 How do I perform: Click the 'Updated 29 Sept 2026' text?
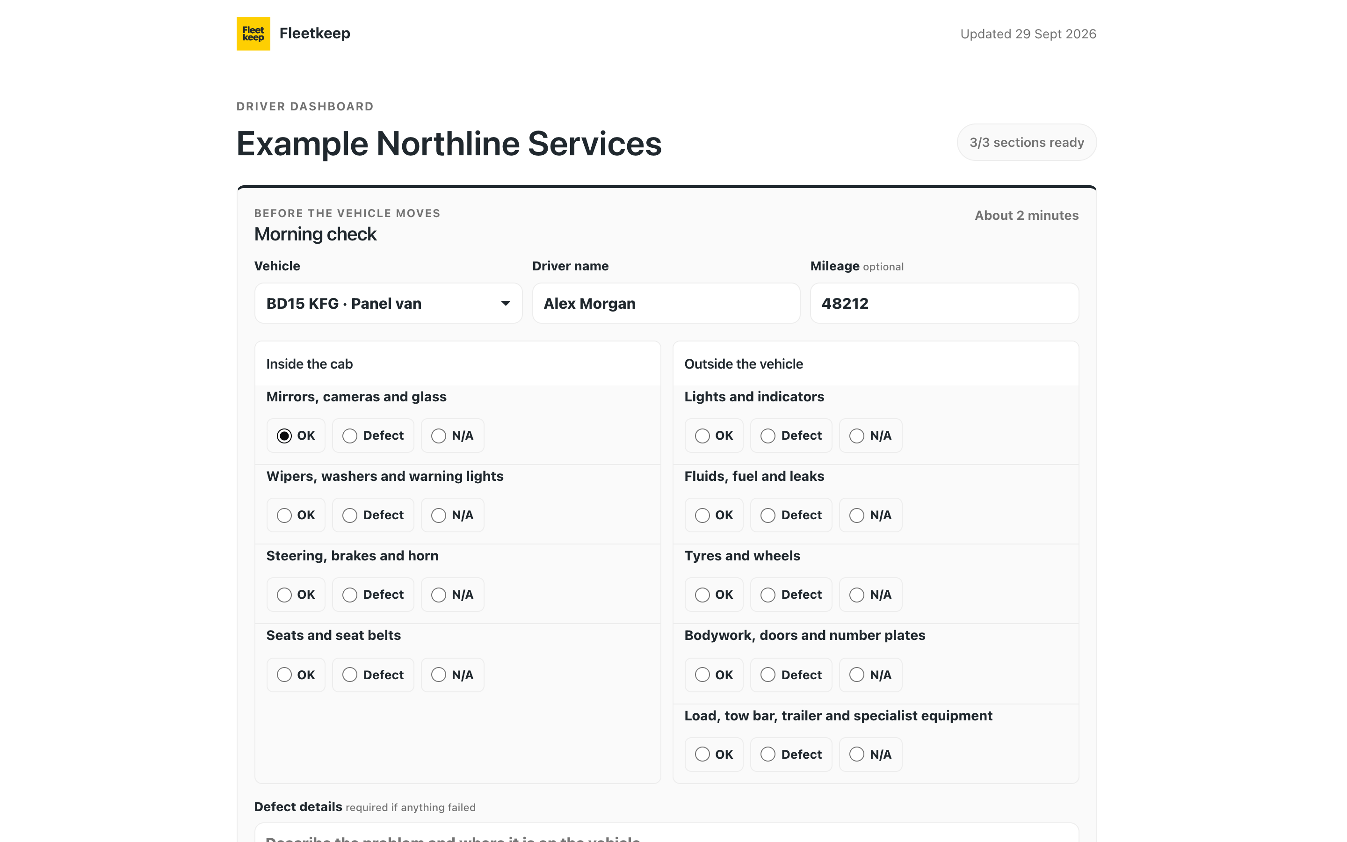pos(1028,34)
